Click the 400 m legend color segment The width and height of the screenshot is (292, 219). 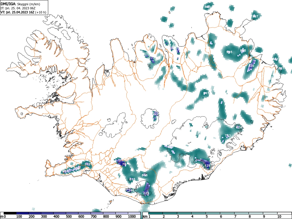(60, 213)
